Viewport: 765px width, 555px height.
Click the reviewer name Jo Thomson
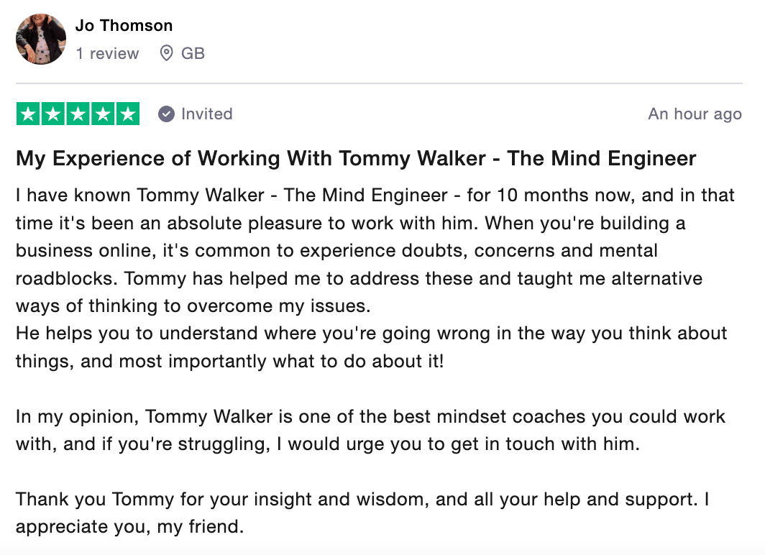click(124, 25)
